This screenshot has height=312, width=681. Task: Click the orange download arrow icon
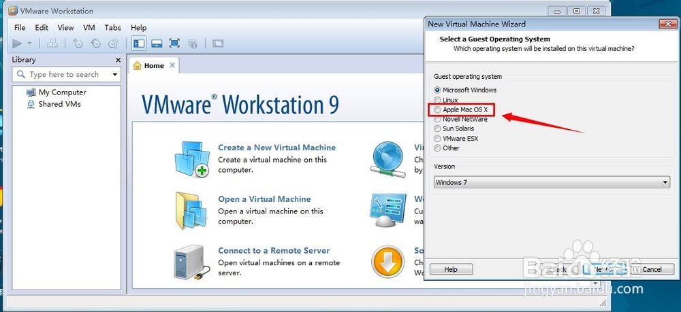point(388,262)
